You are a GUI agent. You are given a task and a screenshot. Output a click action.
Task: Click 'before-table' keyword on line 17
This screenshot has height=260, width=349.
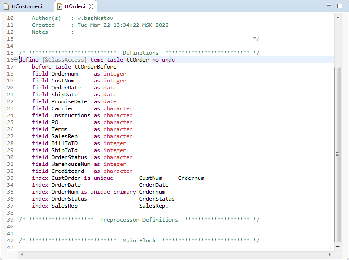(52, 67)
